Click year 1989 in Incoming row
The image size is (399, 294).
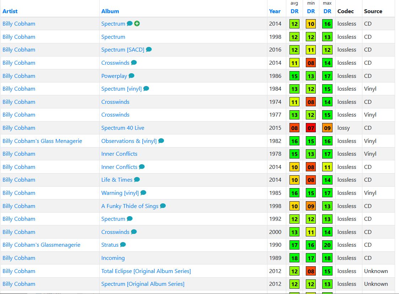click(275, 258)
